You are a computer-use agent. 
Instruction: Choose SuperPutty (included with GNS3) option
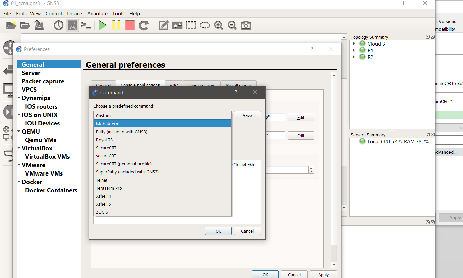162,172
